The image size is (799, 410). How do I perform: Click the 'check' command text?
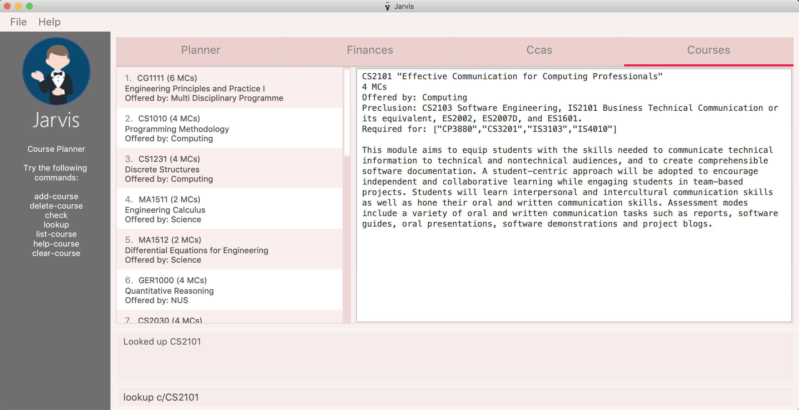56,215
